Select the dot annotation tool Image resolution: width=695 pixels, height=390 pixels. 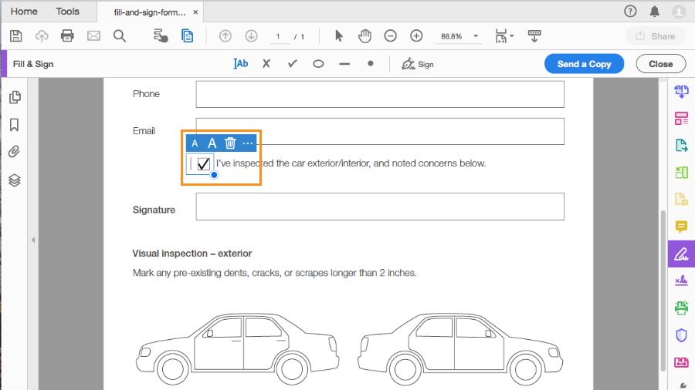371,64
